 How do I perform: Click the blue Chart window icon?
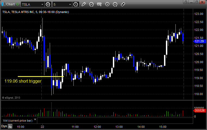tap(4, 4)
